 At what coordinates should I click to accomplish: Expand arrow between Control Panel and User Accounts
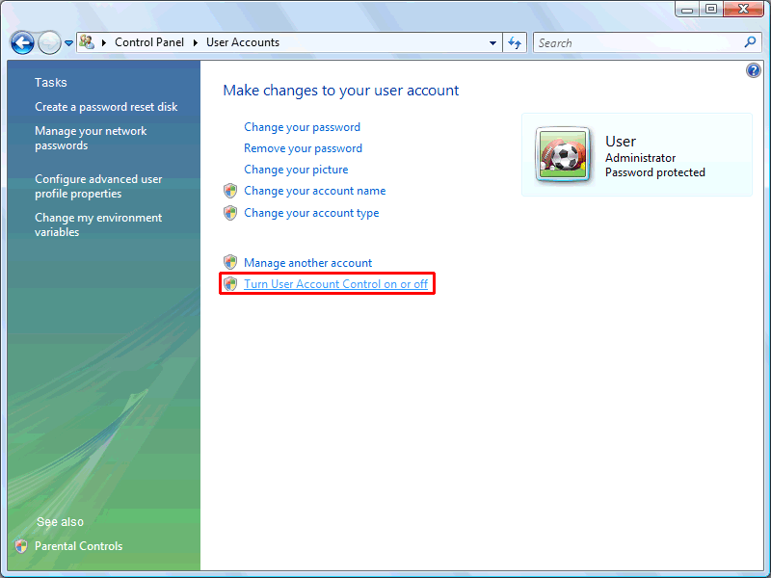[196, 42]
